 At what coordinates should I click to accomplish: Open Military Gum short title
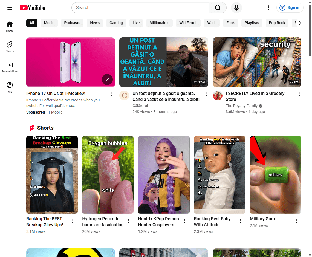(262, 219)
